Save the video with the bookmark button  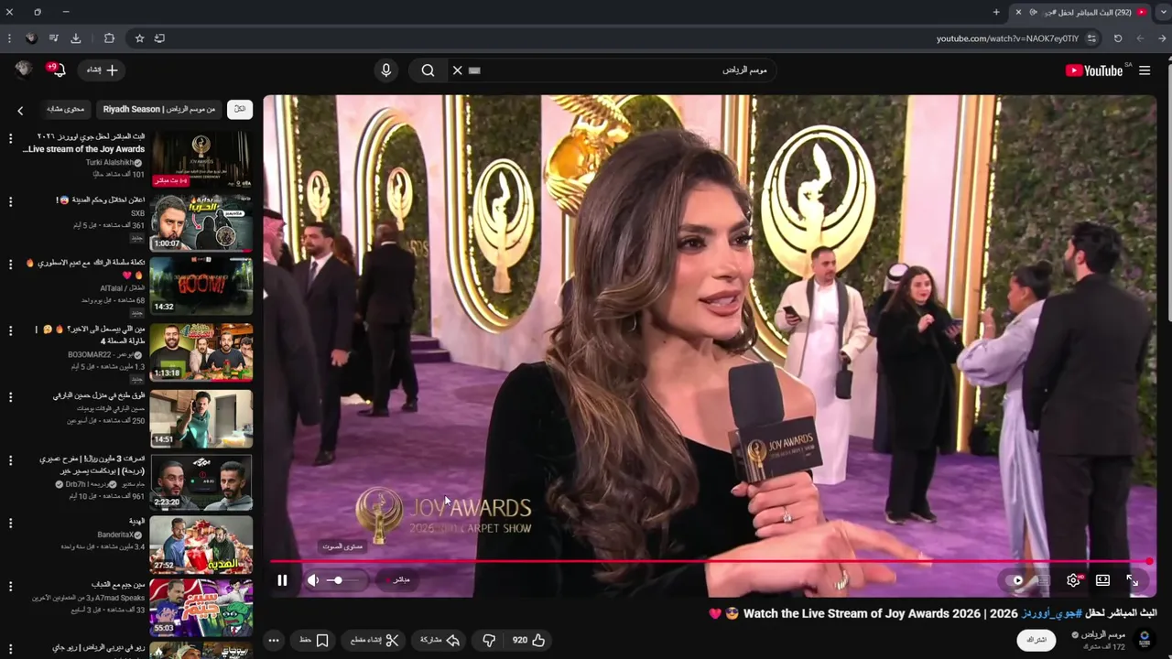pos(314,640)
